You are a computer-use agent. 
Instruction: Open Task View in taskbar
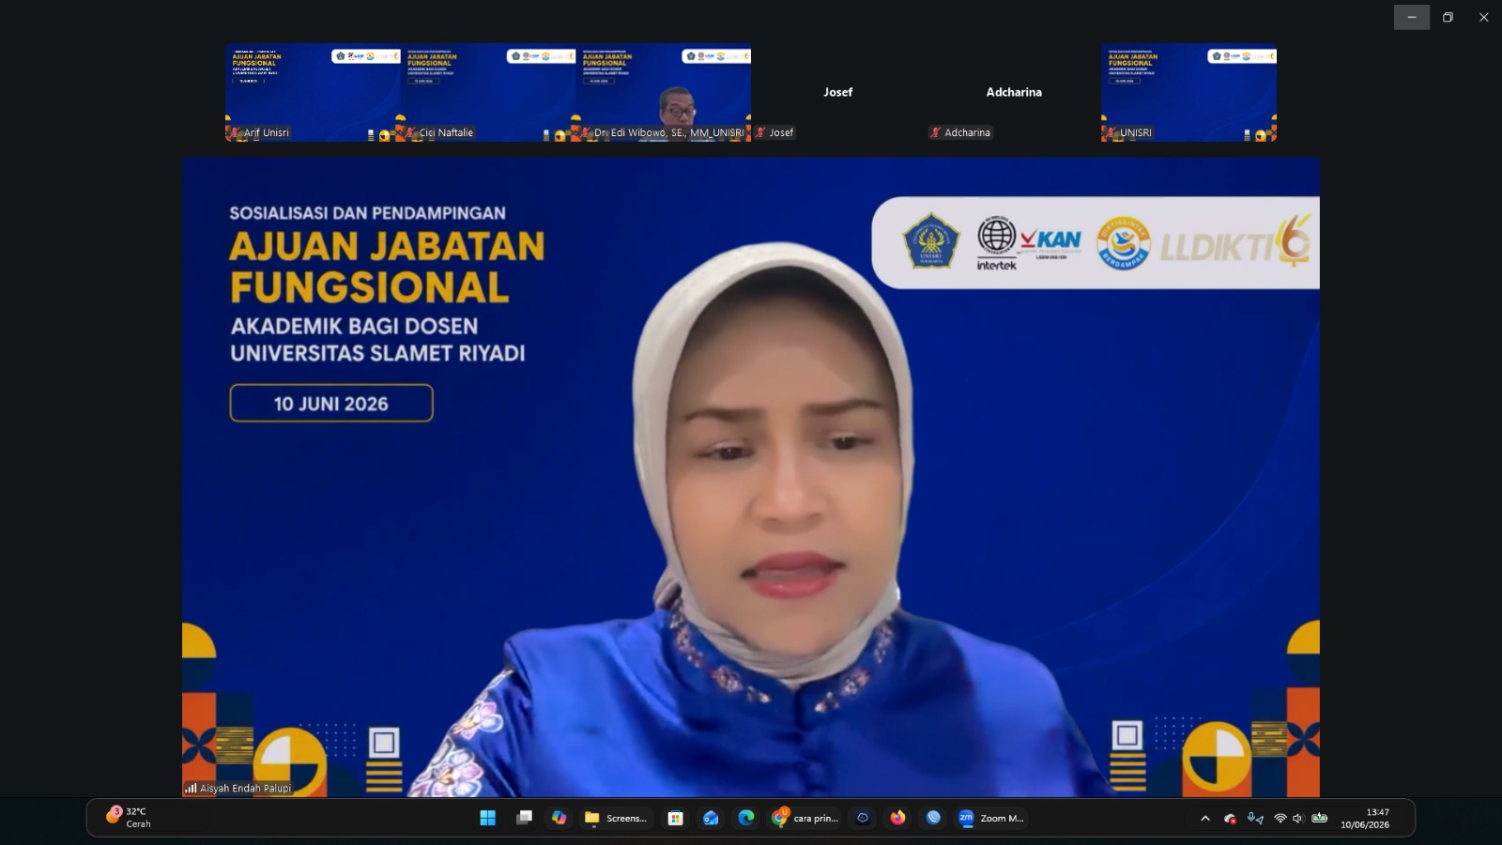(524, 818)
